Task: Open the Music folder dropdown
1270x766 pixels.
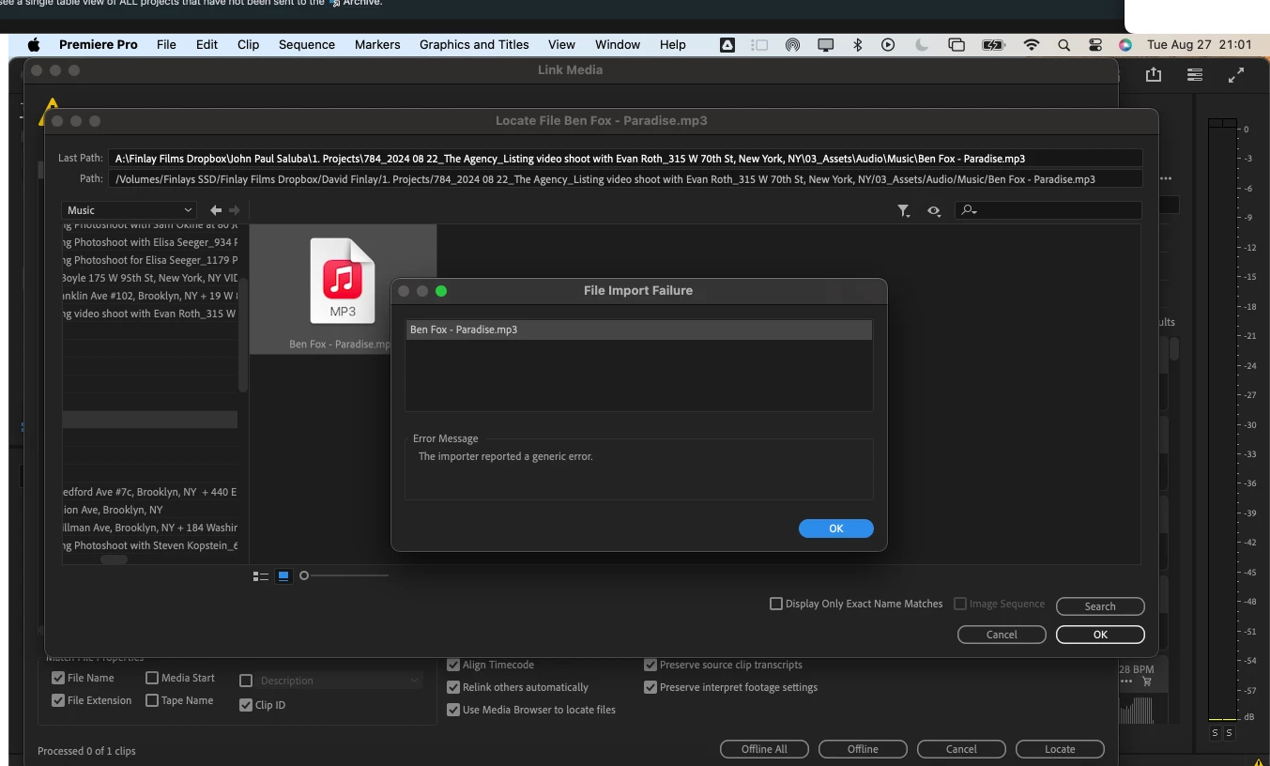Action: tap(129, 210)
